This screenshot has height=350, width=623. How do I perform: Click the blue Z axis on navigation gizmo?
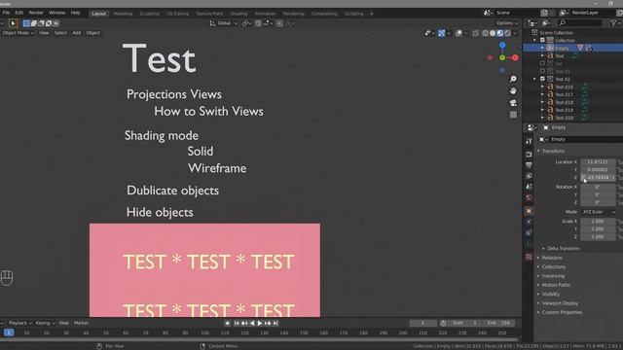(x=502, y=46)
